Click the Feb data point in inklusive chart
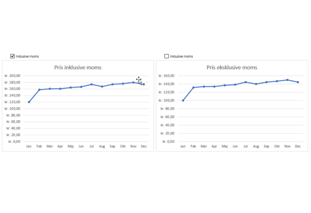The height and width of the screenshot is (213, 311). coord(39,90)
